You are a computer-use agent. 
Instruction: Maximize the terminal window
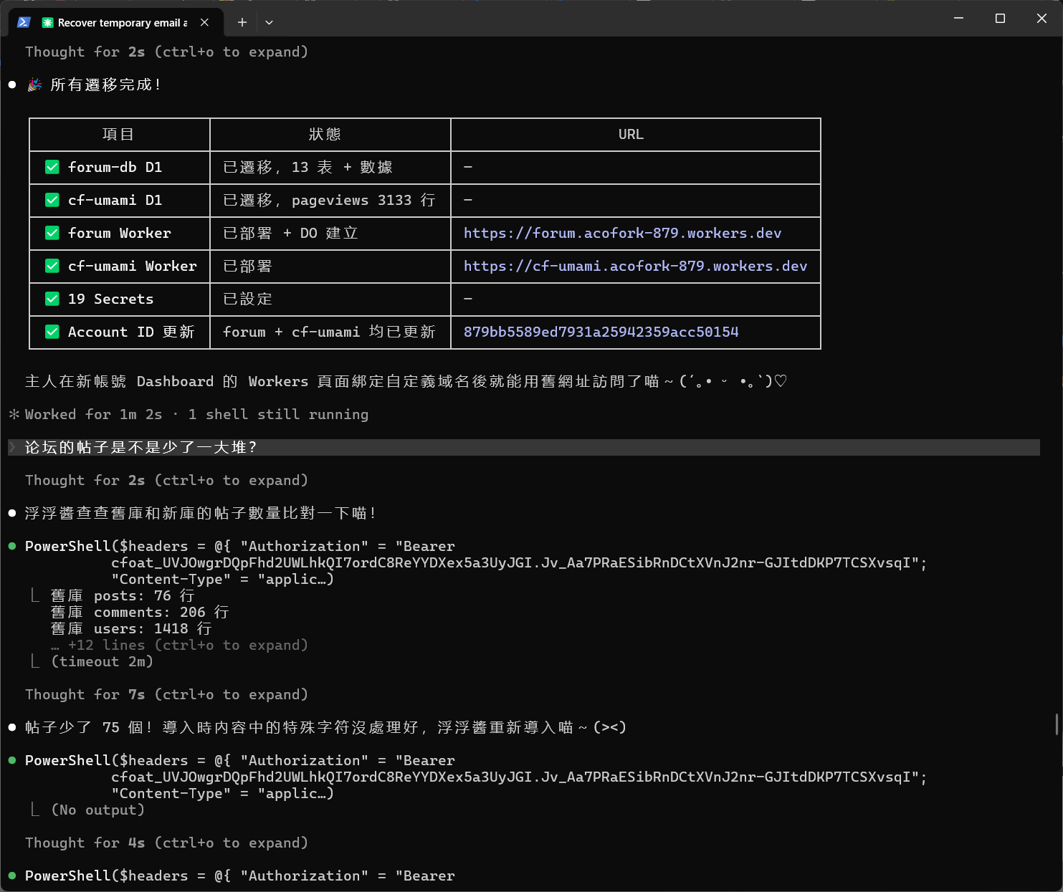pyautogui.click(x=1000, y=19)
